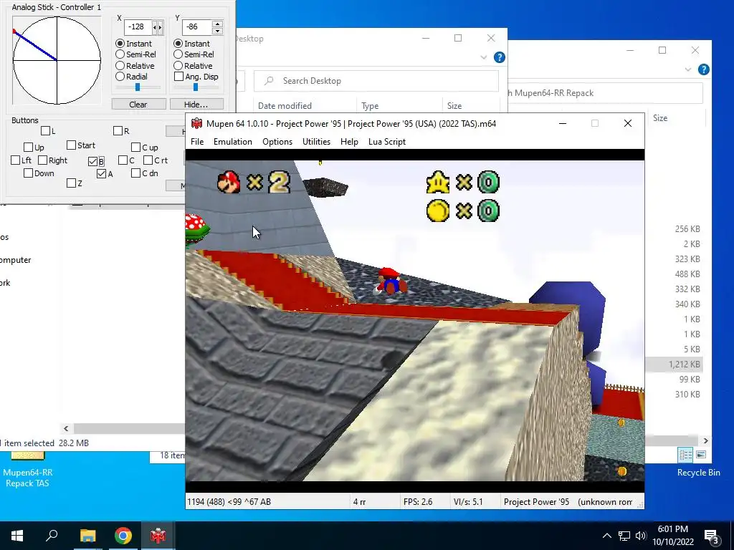Switch explorer to large icons view
The image size is (734, 550).
click(701, 455)
